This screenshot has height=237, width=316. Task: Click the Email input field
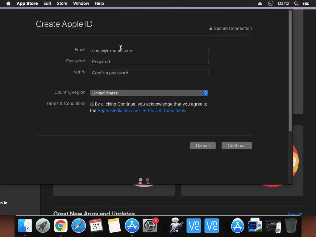point(149,51)
